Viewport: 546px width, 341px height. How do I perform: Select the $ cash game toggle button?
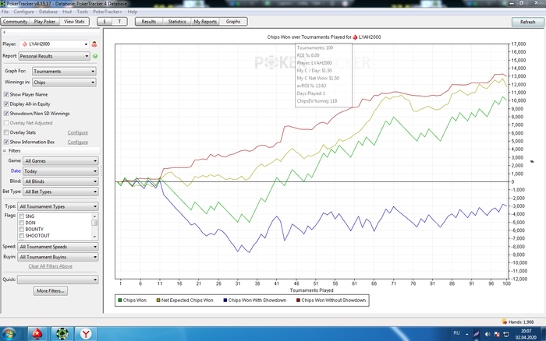[105, 22]
